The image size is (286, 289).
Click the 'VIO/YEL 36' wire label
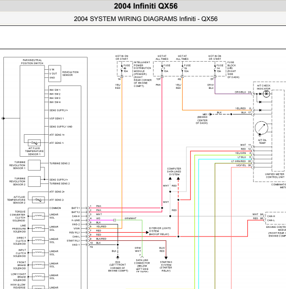[243, 165]
